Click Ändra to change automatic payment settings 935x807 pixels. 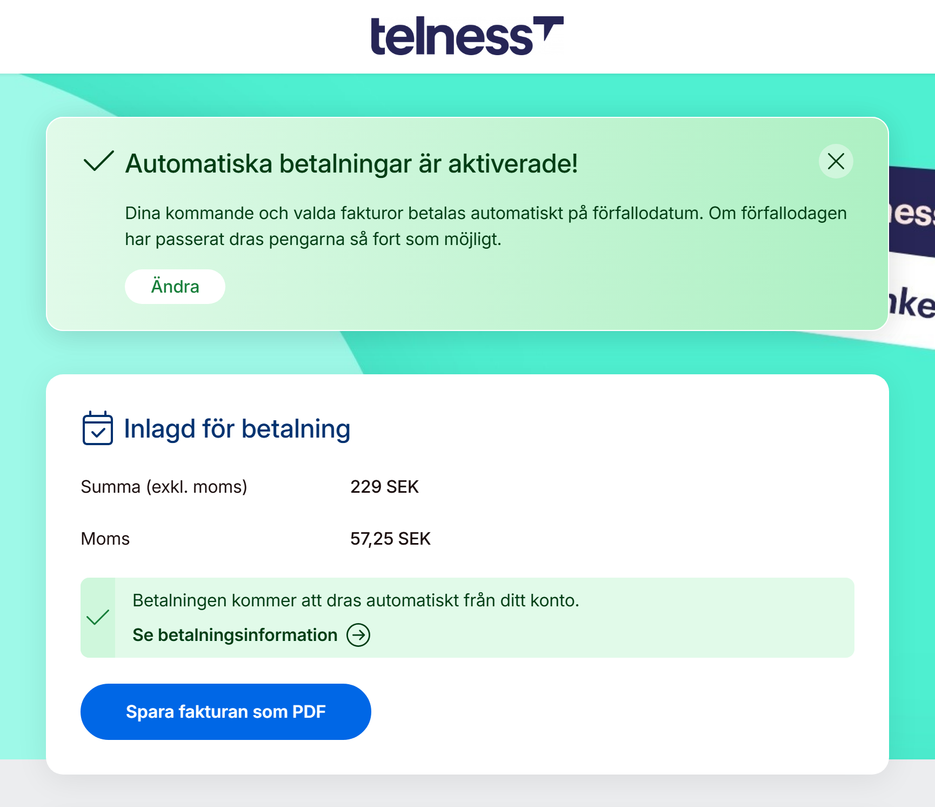tap(175, 286)
